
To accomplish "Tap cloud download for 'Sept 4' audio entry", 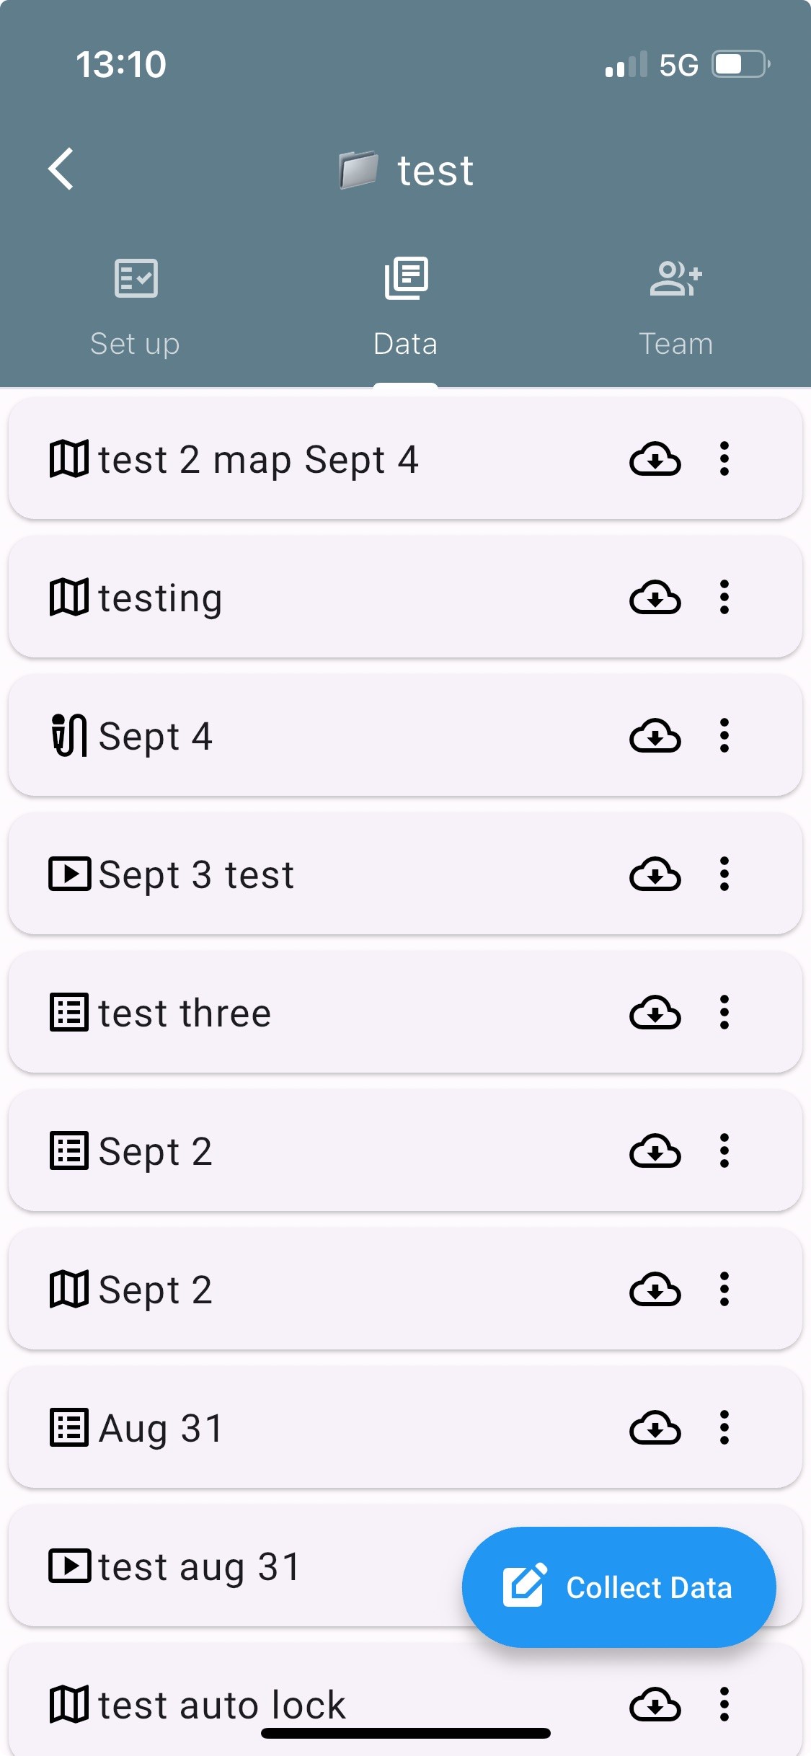I will click(x=655, y=737).
